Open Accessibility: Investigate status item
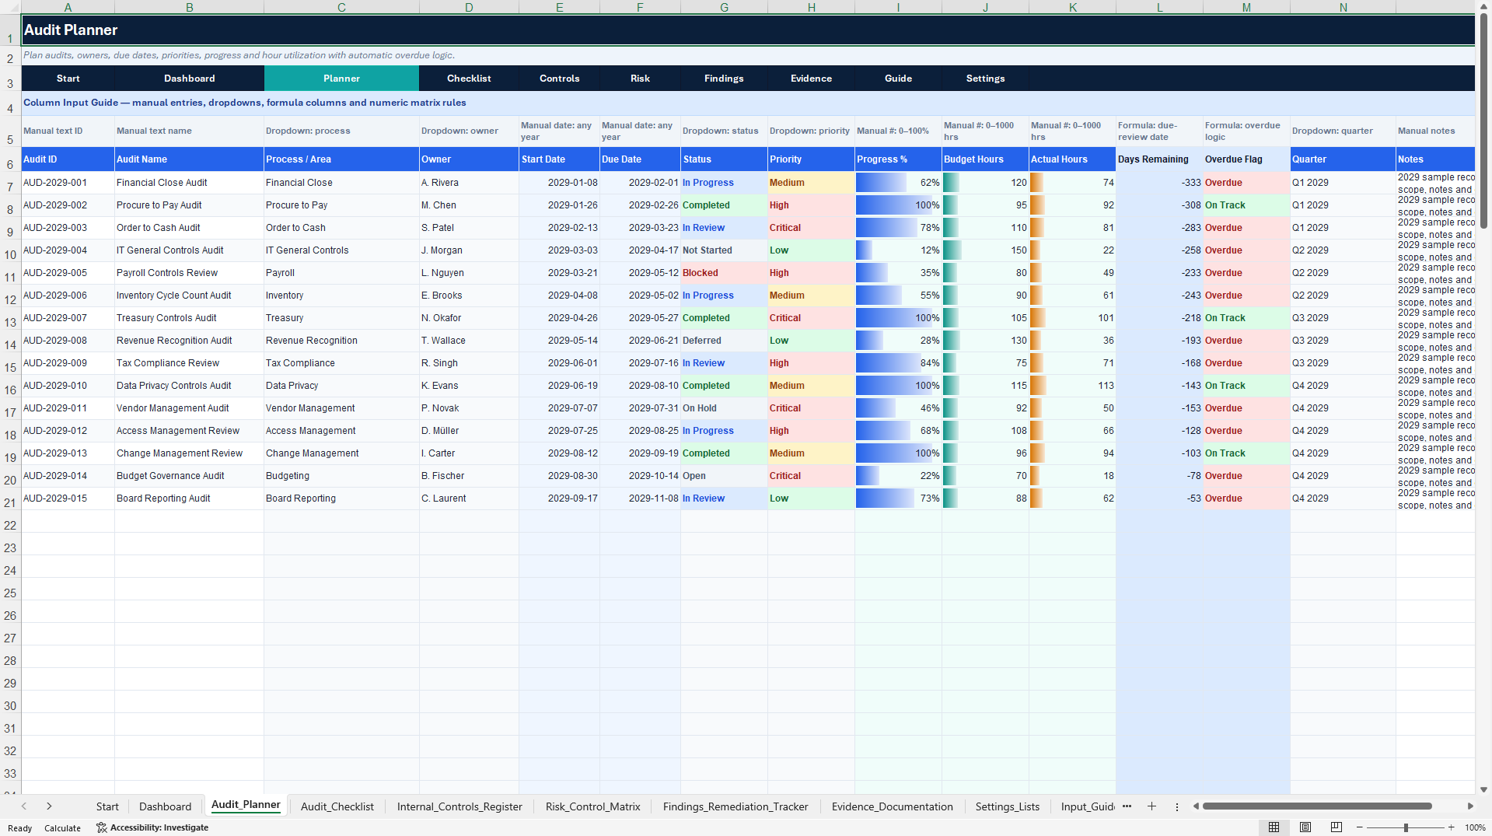The width and height of the screenshot is (1492, 836). [152, 827]
